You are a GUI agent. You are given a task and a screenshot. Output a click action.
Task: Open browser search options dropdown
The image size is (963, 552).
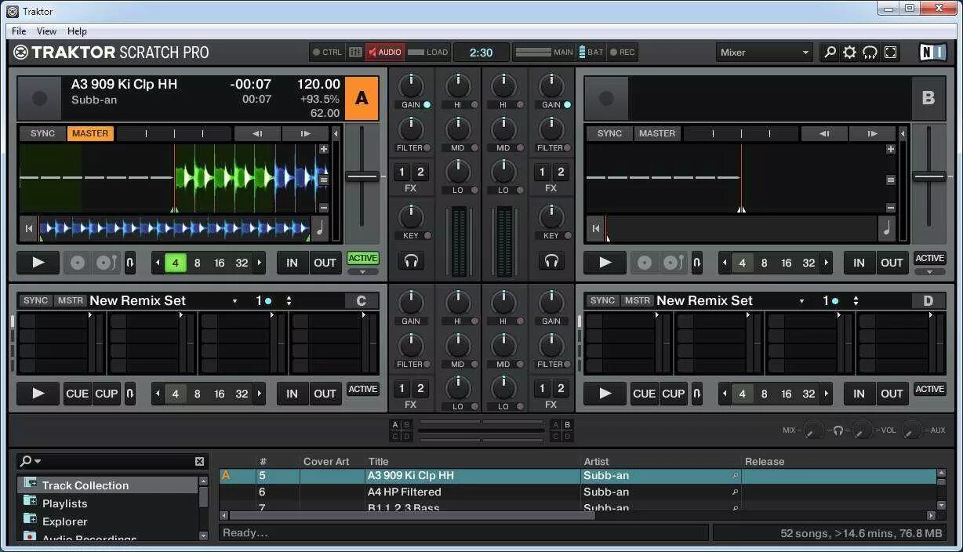[x=32, y=461]
